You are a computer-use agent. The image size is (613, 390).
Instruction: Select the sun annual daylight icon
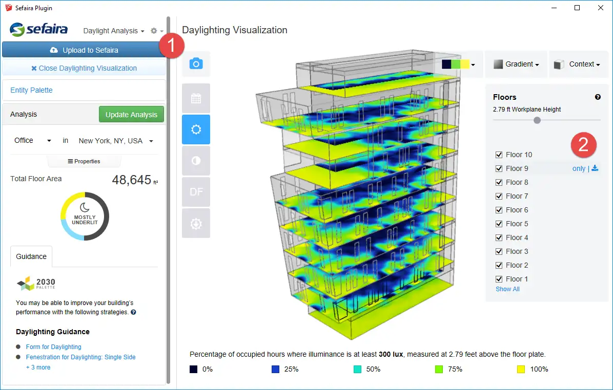point(196,129)
